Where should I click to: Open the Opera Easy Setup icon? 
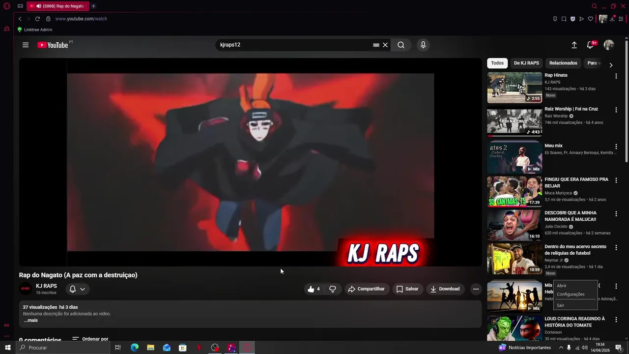(x=621, y=19)
